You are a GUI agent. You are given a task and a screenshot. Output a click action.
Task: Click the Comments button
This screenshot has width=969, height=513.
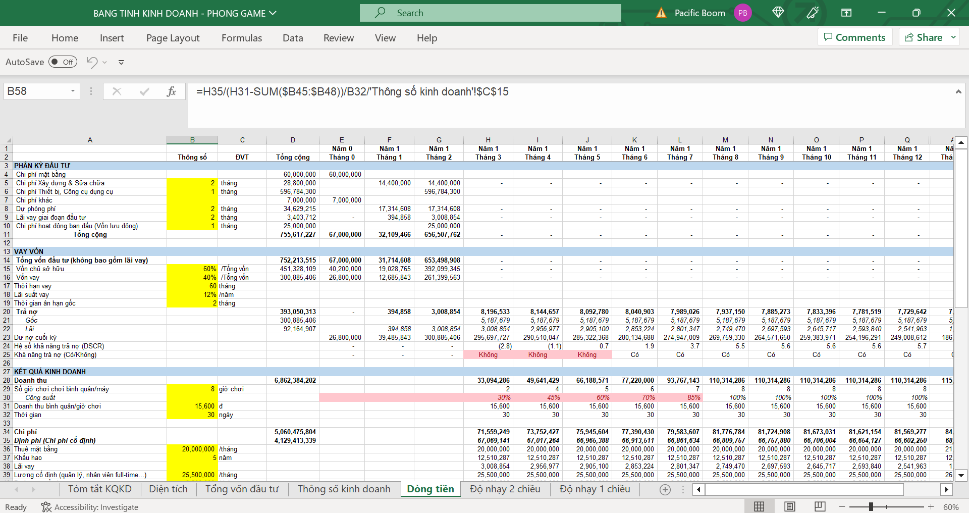(854, 37)
